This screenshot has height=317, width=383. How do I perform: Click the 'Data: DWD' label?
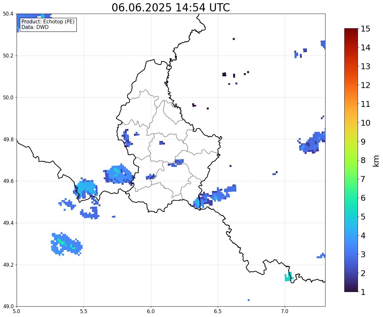coord(35,27)
